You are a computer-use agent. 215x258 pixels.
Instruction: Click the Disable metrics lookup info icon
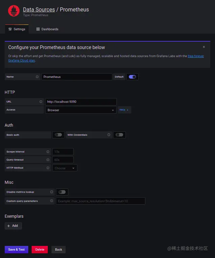[51, 192]
